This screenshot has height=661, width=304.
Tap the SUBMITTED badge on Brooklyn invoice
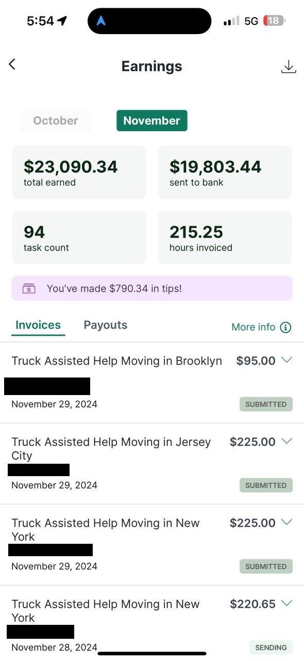[x=266, y=404]
